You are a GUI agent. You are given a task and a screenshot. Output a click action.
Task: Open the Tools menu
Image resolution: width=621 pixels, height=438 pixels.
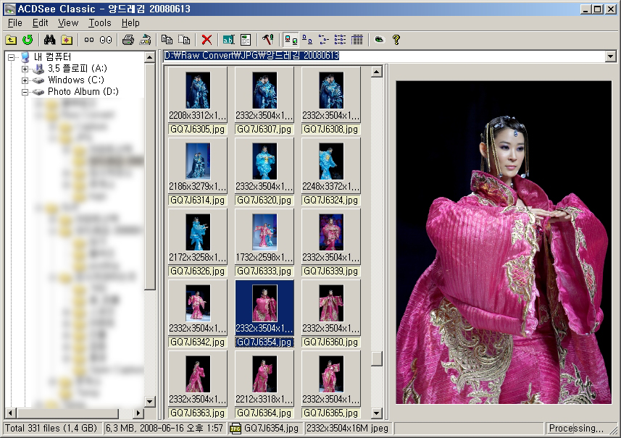tap(100, 23)
